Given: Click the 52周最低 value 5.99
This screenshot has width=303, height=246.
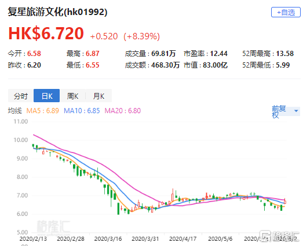Looking at the screenshot, I should [283, 65].
